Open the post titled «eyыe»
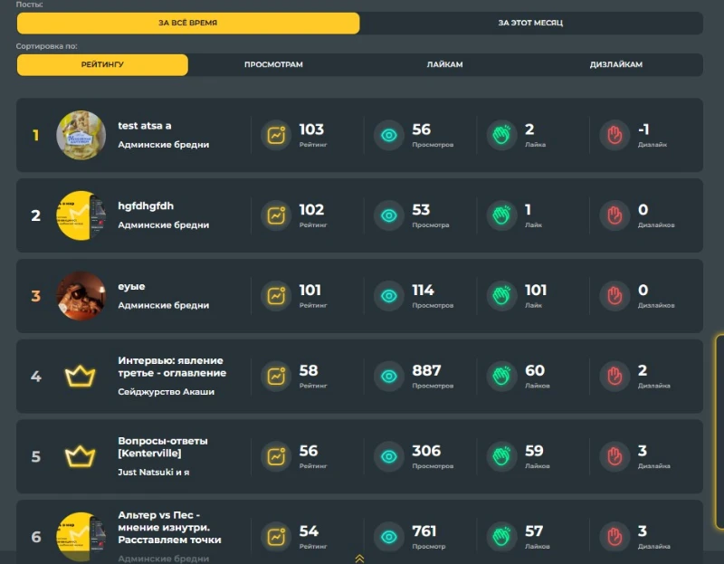 pyautogui.click(x=131, y=286)
